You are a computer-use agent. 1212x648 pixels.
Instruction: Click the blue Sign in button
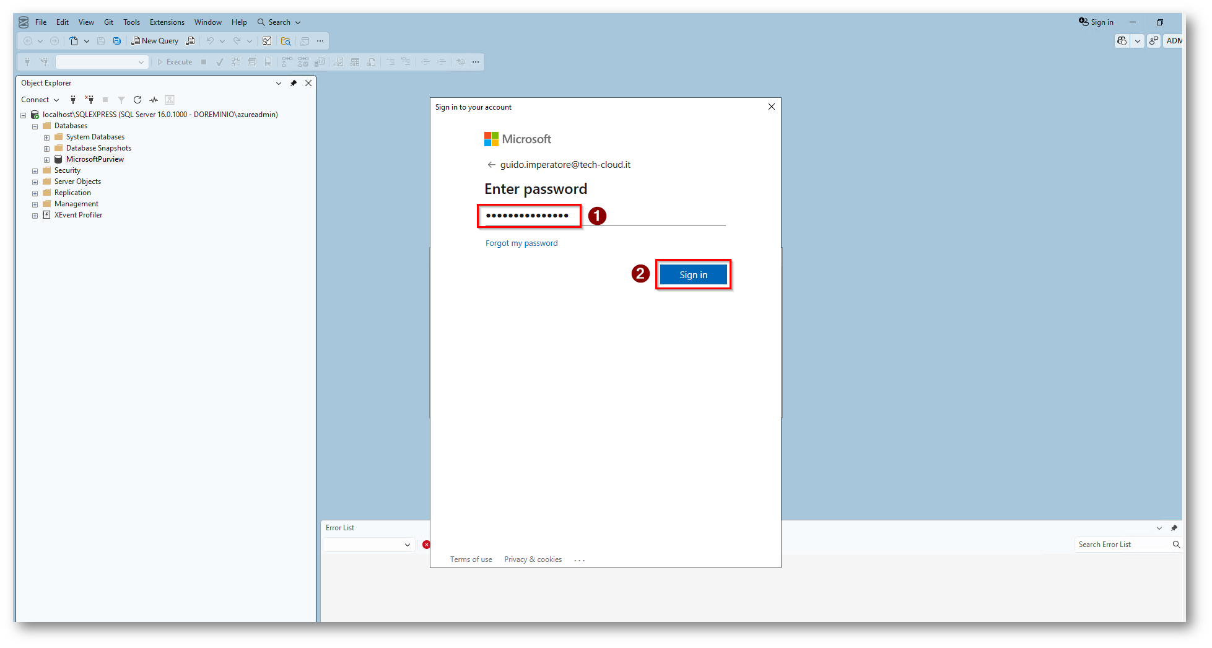coord(693,274)
